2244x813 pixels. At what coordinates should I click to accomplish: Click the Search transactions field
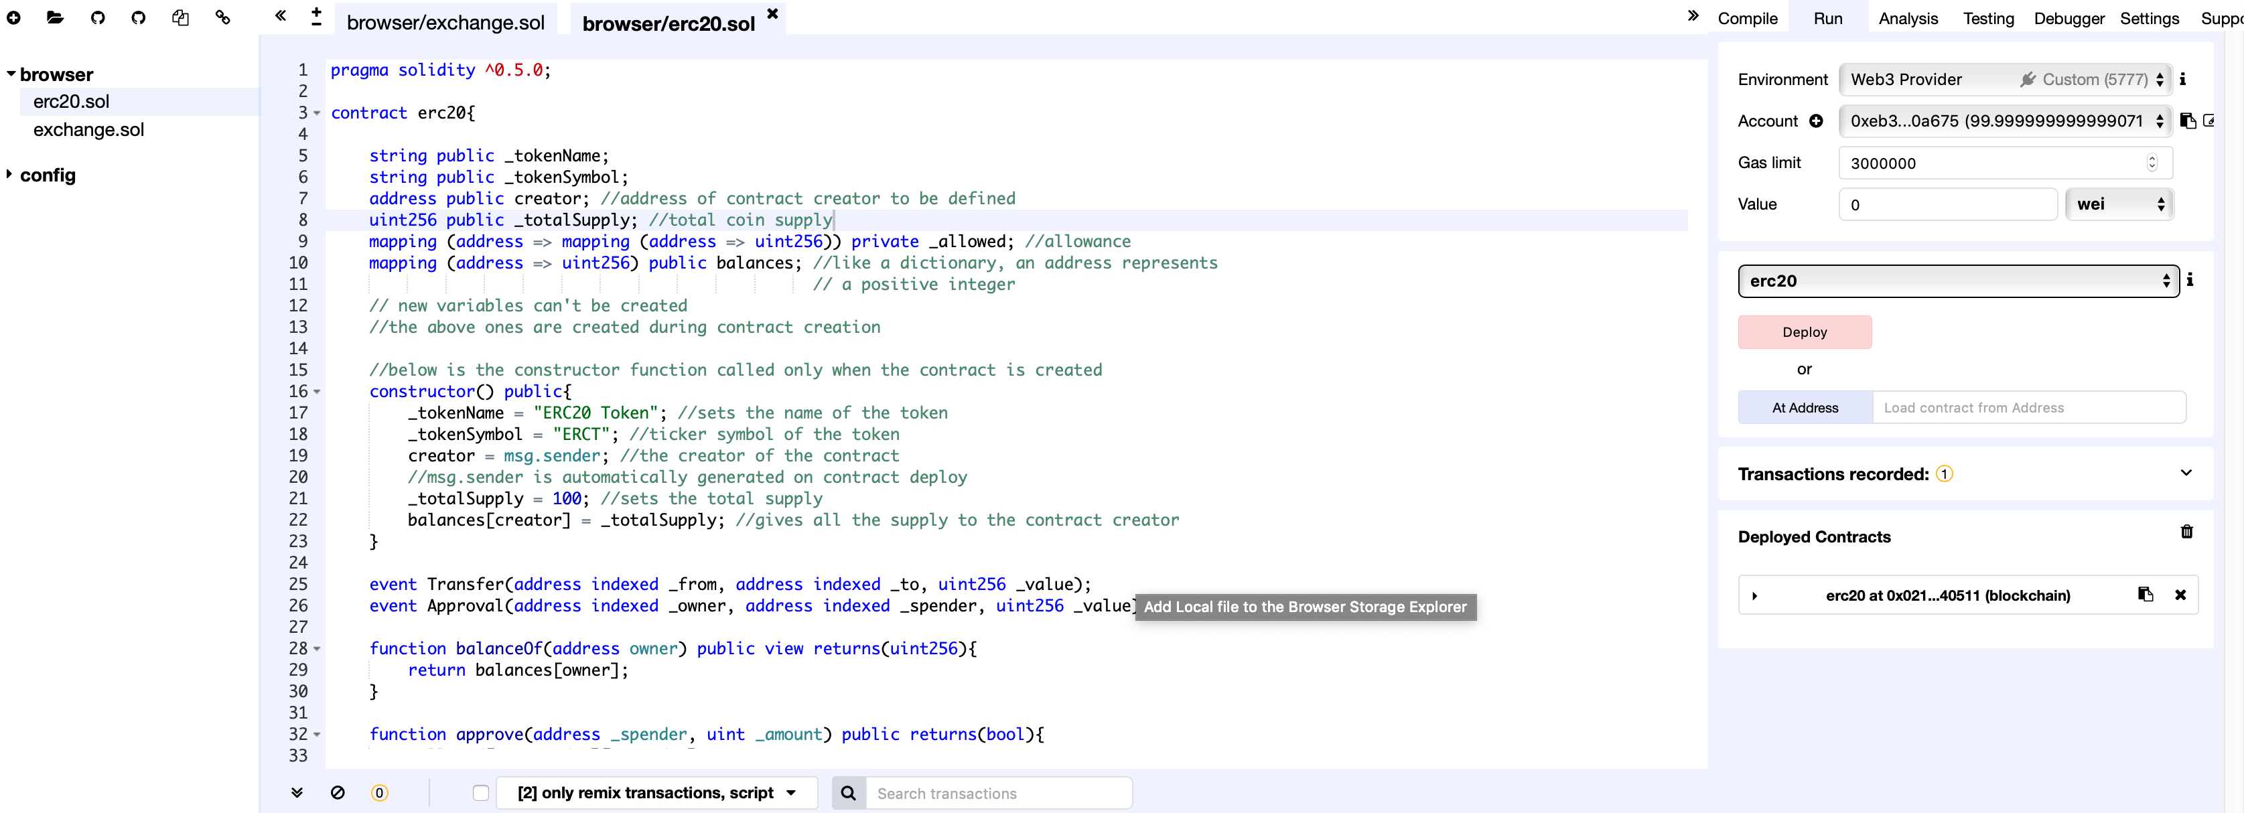tap(998, 793)
